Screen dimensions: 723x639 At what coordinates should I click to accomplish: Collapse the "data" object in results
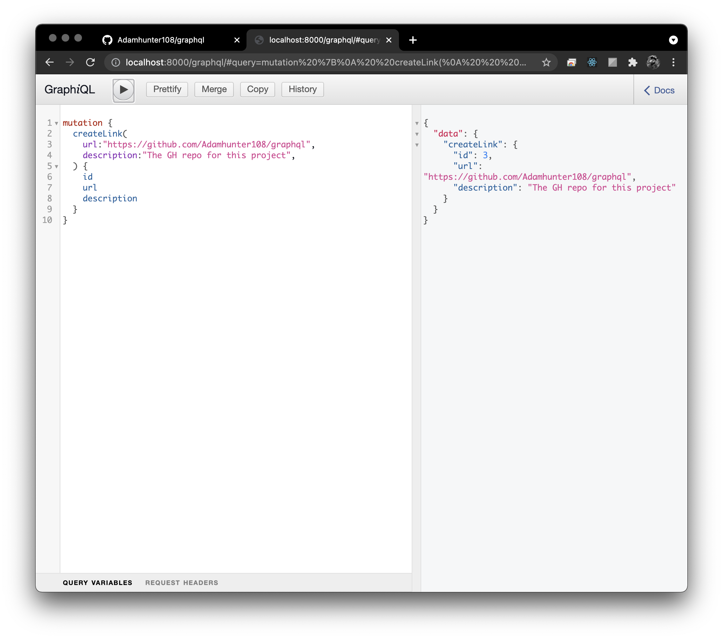417,134
